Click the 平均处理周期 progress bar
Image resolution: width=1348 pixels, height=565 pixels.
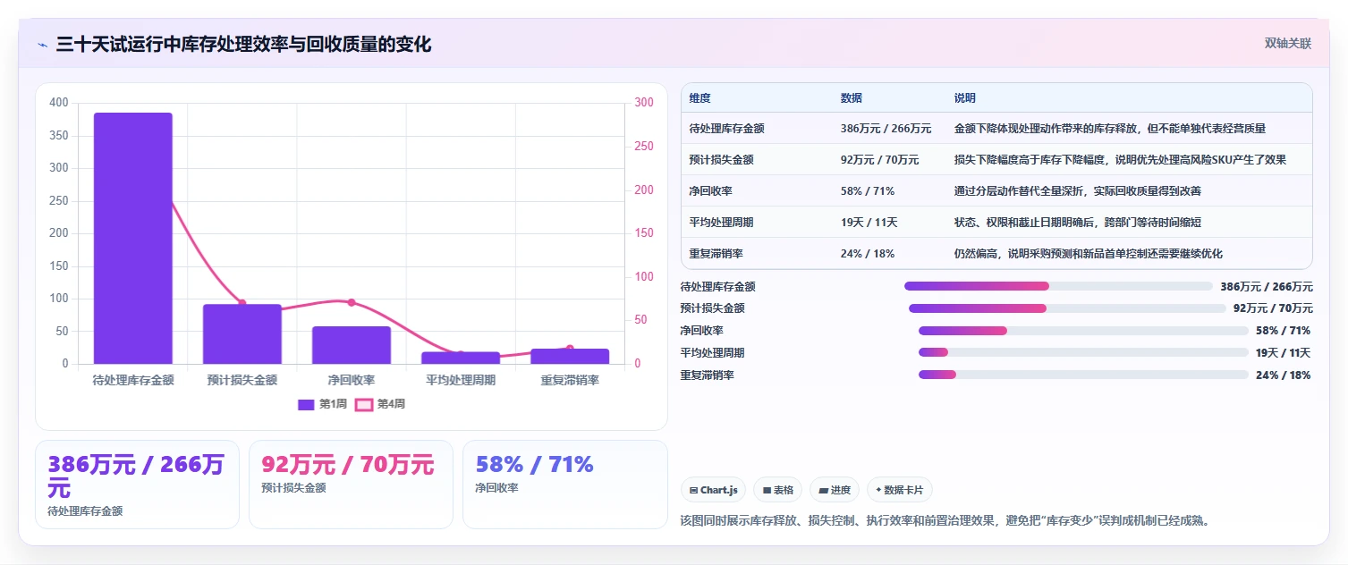1083,353
